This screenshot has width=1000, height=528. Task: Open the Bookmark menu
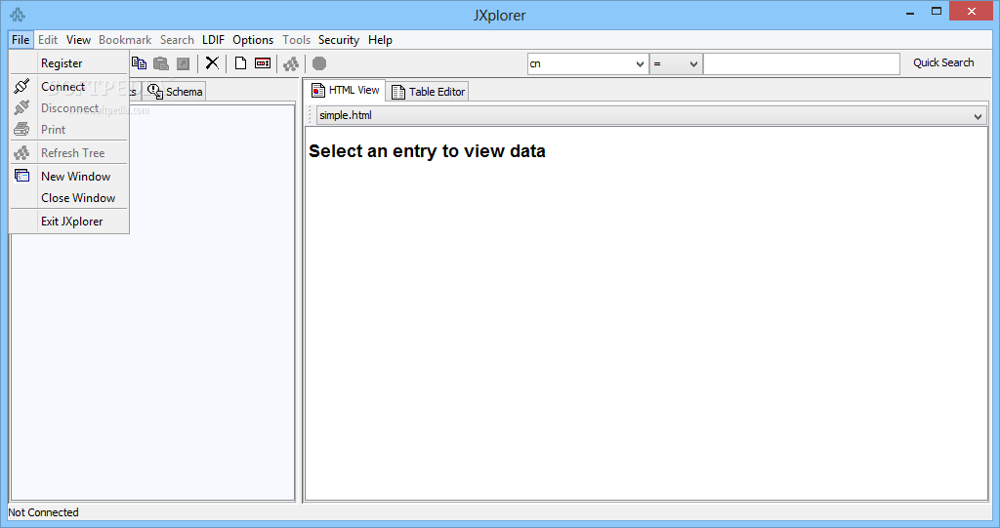(125, 40)
